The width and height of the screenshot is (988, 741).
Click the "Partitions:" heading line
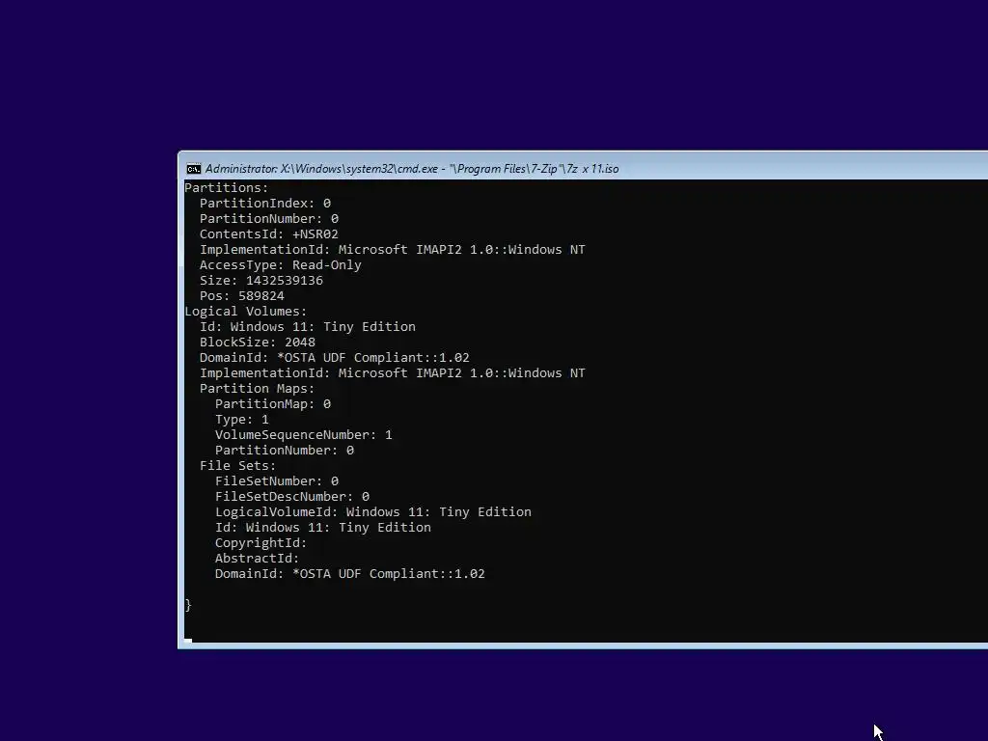(226, 188)
